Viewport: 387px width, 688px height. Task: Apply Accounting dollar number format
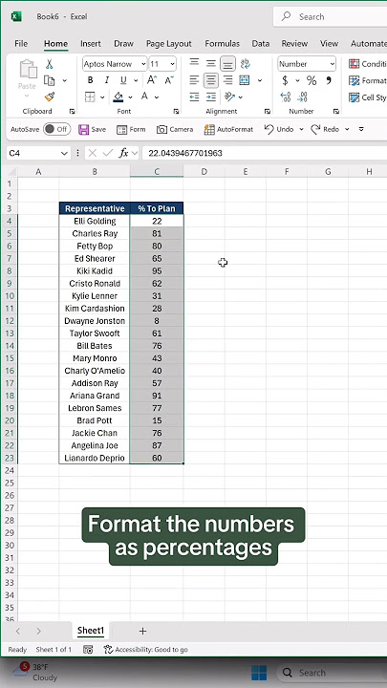pos(285,80)
